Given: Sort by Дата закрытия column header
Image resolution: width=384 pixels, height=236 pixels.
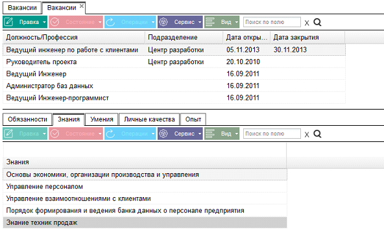Looking at the screenshot, I should 307,38.
